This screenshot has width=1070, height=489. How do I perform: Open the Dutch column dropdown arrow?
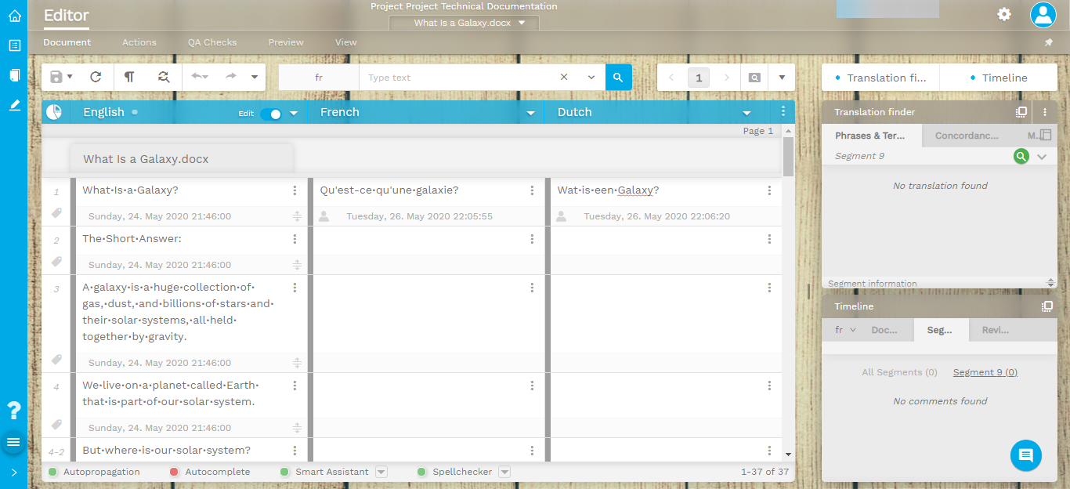746,113
